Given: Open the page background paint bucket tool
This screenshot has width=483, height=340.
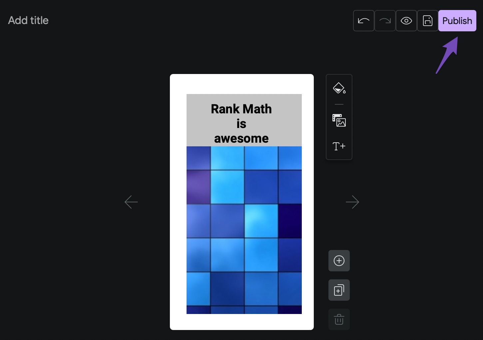Looking at the screenshot, I should (339, 88).
